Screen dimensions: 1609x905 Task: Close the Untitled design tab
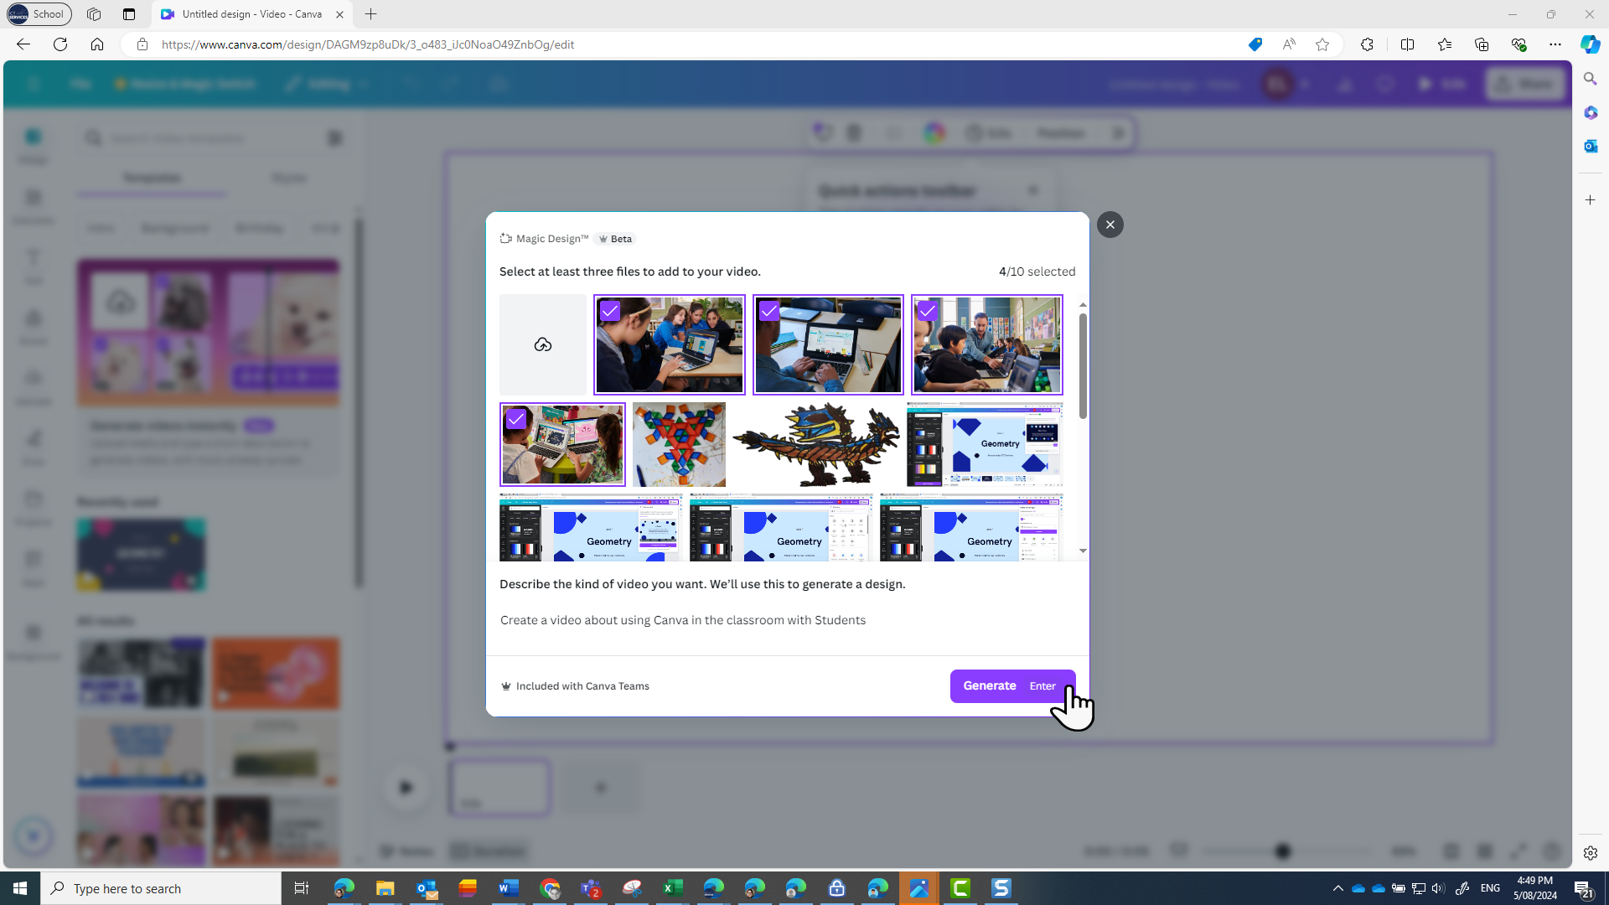[x=339, y=14]
